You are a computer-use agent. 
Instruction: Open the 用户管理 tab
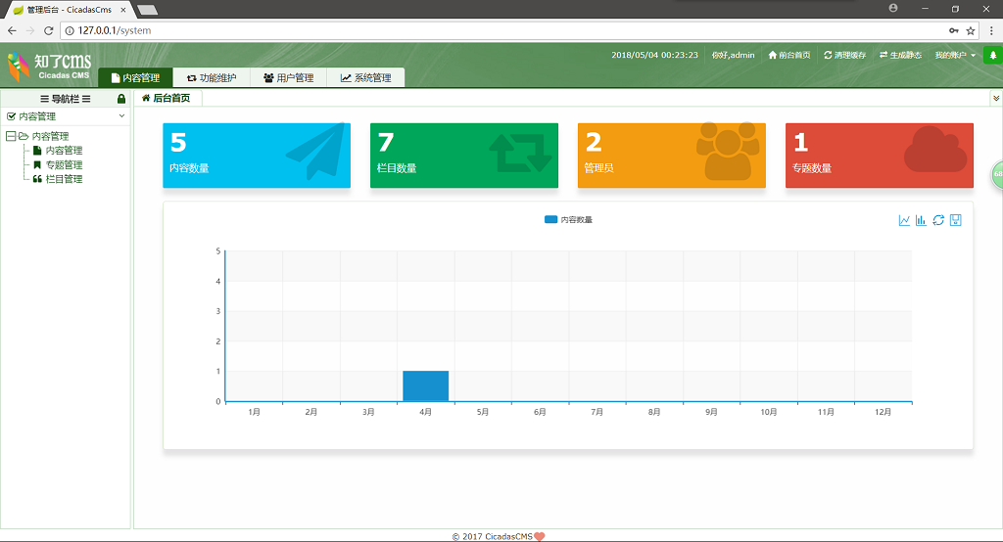click(x=288, y=78)
